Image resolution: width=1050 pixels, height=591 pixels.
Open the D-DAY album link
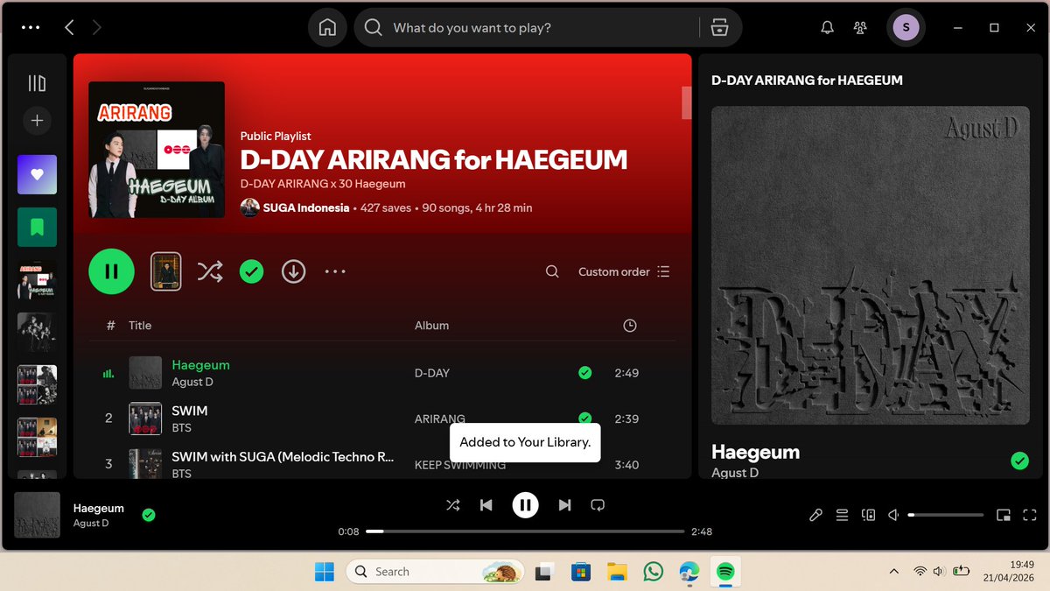[432, 373]
